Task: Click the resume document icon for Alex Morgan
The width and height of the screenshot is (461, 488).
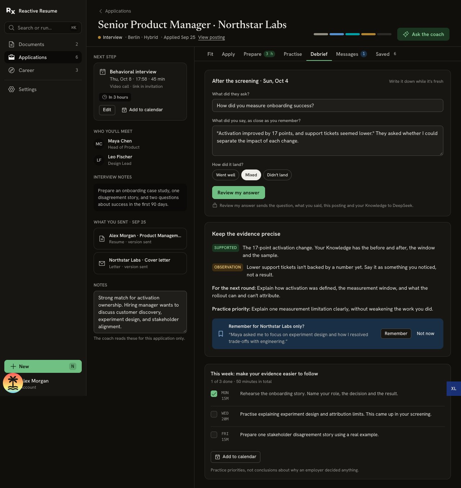Action: [102, 239]
